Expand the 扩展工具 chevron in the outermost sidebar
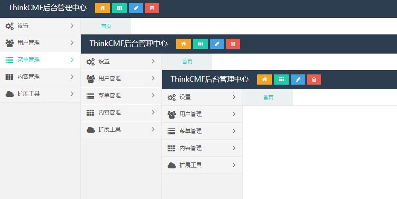397x199 pixels. [72, 94]
